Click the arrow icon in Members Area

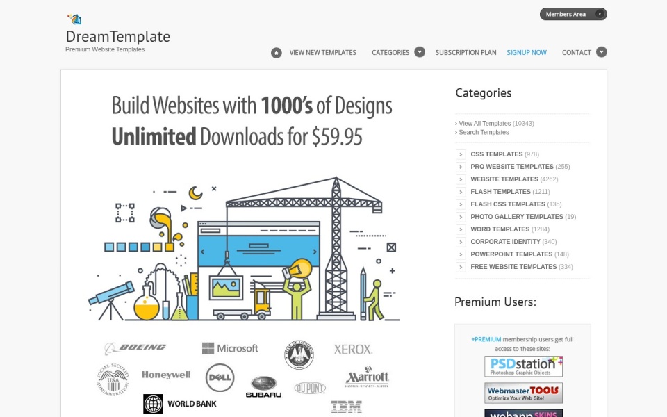pyautogui.click(x=600, y=14)
